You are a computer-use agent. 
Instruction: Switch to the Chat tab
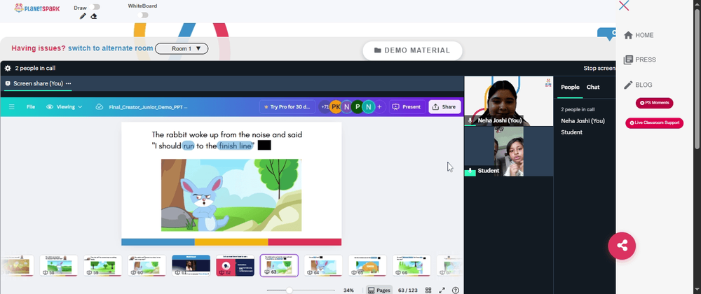pyautogui.click(x=593, y=87)
